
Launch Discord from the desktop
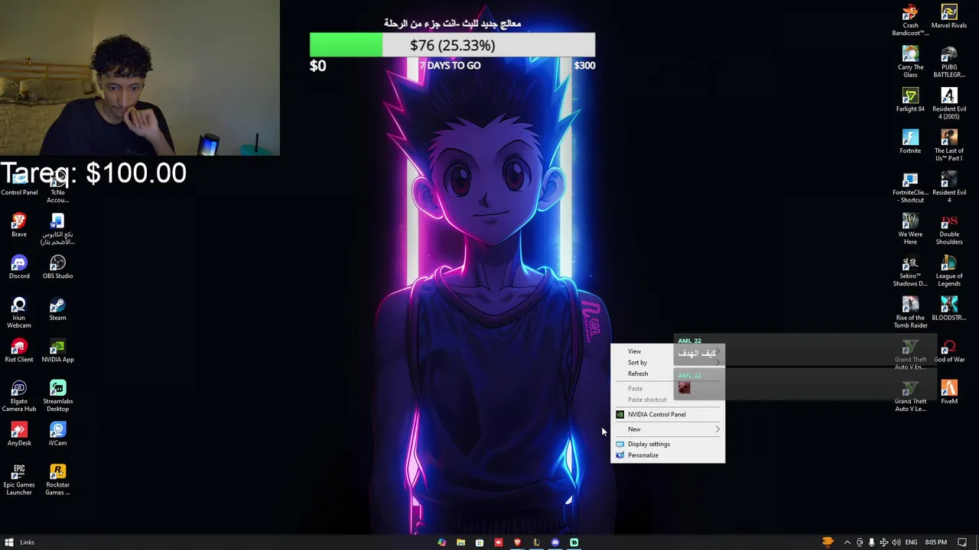[x=19, y=267]
